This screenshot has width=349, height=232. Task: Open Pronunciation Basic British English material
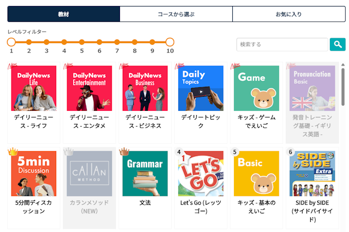pyautogui.click(x=312, y=88)
